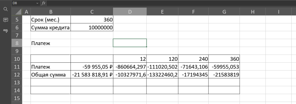Select column H header
The width and height of the screenshot is (296, 104).
pos(253,12)
